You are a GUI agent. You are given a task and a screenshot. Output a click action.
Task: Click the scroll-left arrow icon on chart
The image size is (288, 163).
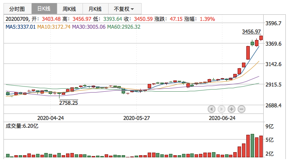[212, 109]
